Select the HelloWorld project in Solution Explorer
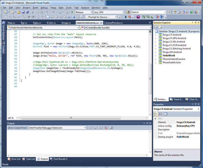Viewport: 203px width, 168px height. tap(169, 56)
